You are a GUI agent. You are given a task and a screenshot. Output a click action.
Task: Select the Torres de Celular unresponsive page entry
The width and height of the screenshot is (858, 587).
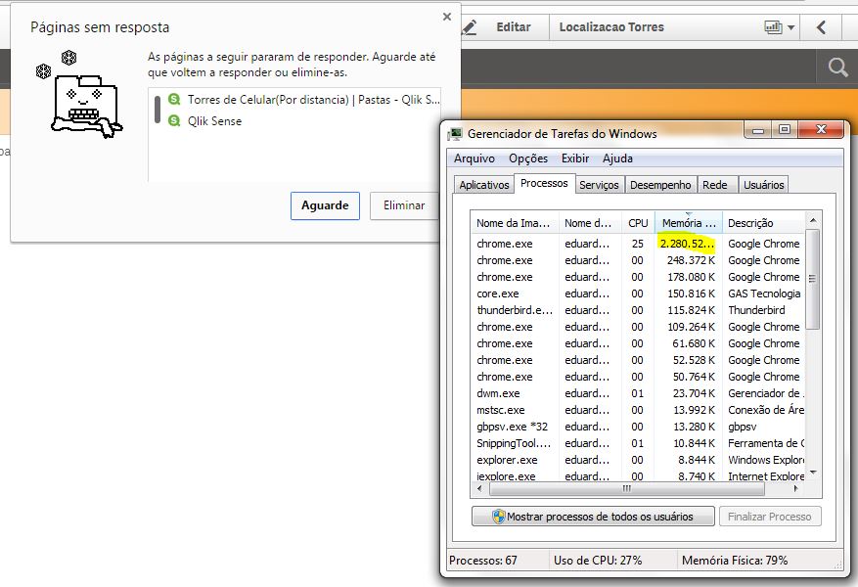(303, 100)
